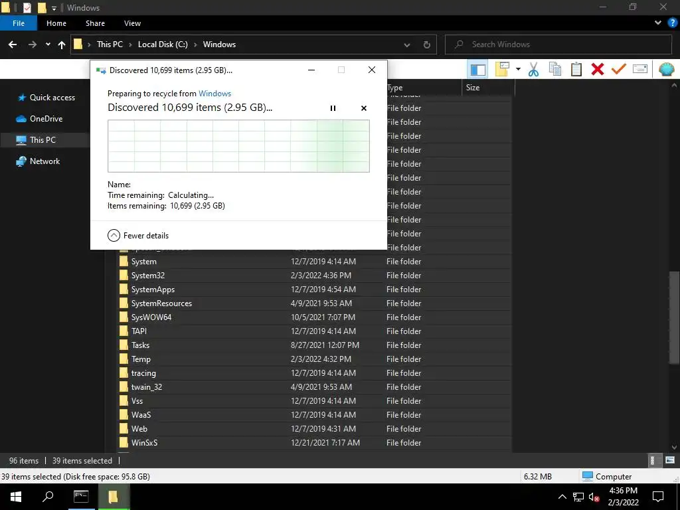Go back with the left arrow
The image size is (680, 510).
(13, 44)
